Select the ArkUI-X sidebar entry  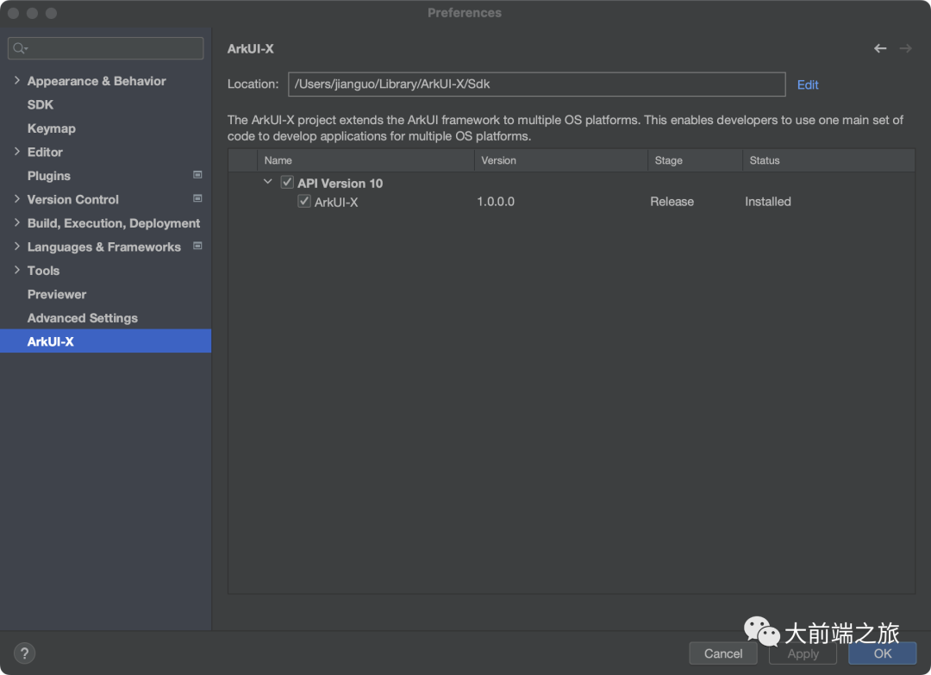point(106,341)
